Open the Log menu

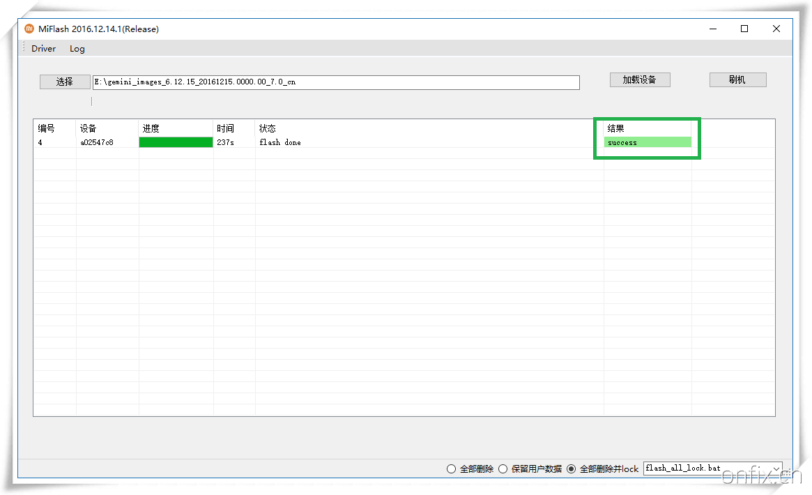(x=77, y=49)
